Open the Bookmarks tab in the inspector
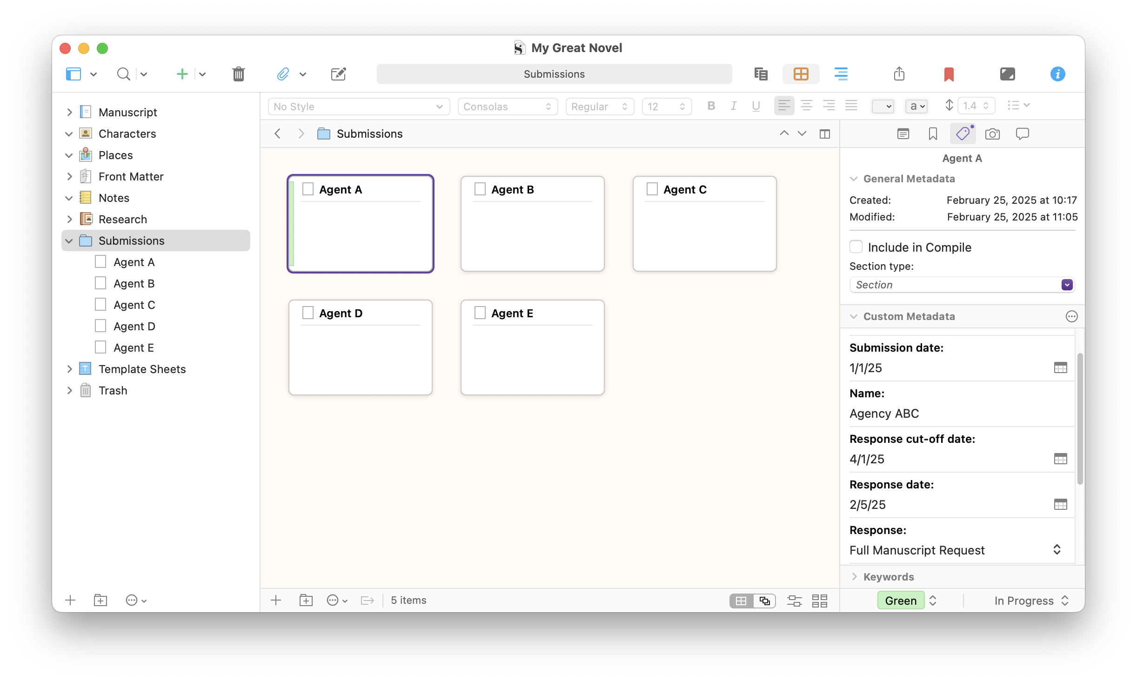 point(933,134)
